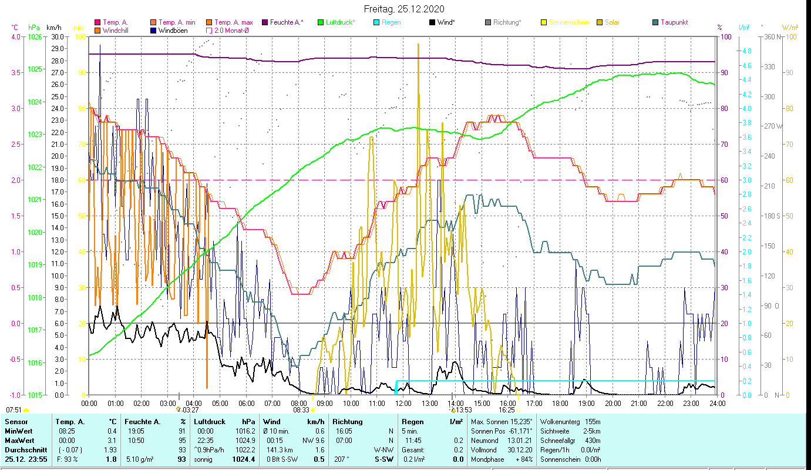Screen dimensions: 811x470
Task: Click the '0 Bft S-SW' wind strength
Action: pos(283,459)
